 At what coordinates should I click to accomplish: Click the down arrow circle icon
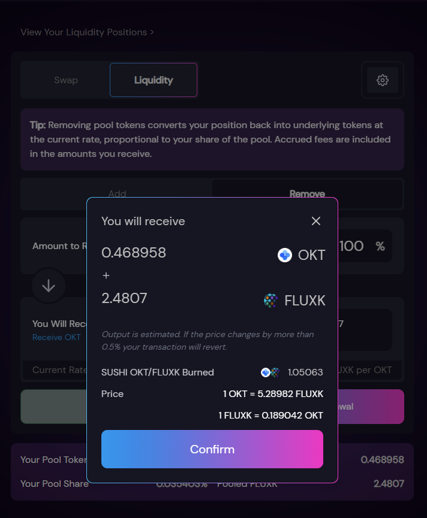(49, 286)
